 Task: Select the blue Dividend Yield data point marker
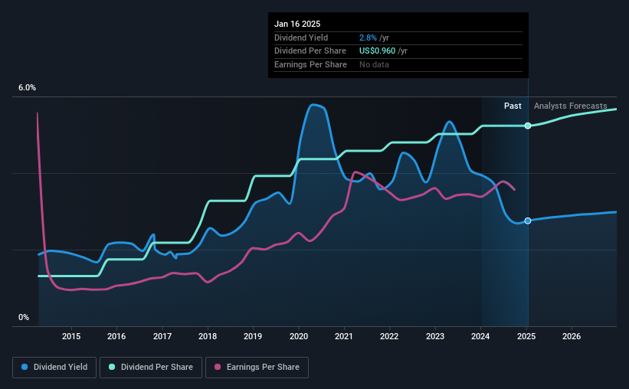pos(528,221)
